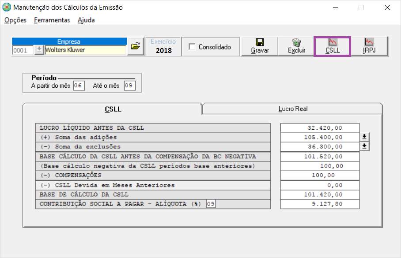Screen dimensions: 401x258
Task: Switch to the Lucro Real tab
Action: [292, 109]
